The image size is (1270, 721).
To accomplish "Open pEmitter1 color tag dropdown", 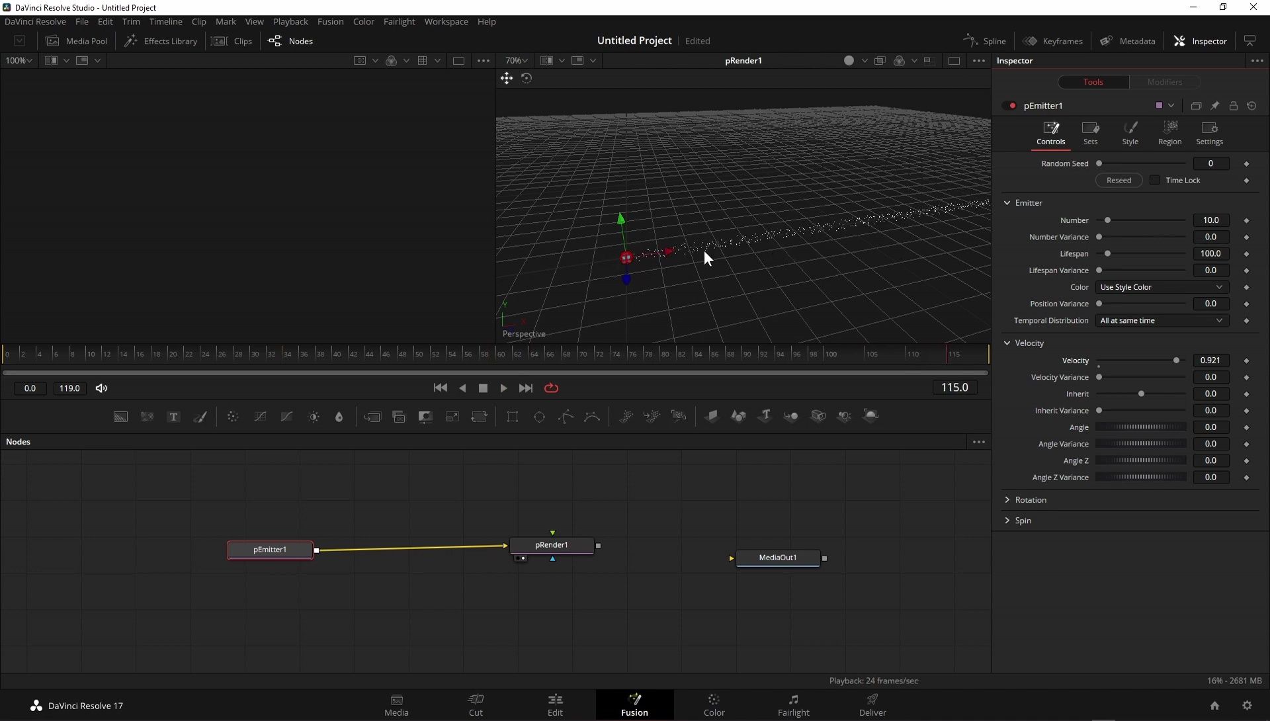I will click(x=1165, y=106).
